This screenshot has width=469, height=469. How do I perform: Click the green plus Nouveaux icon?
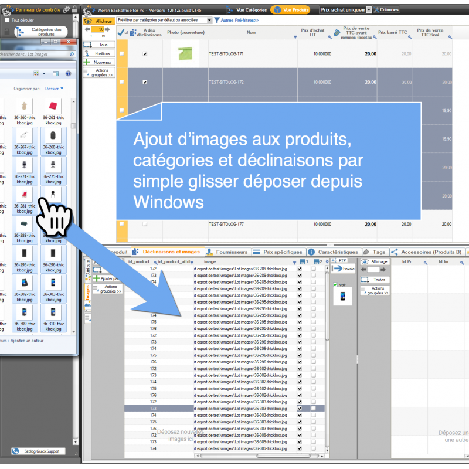(87, 62)
